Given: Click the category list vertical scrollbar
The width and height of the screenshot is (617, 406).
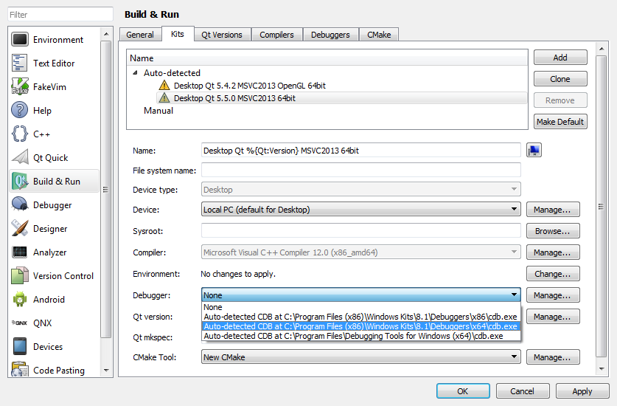Looking at the screenshot, I should point(106,190).
